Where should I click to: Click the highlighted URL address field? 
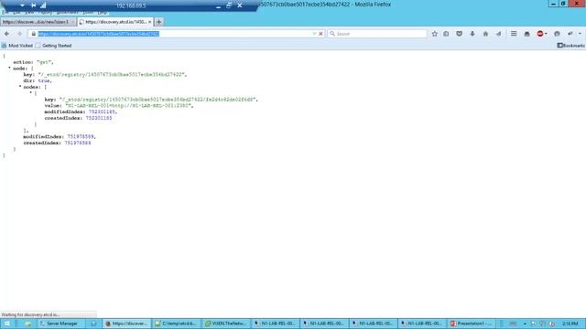[x=99, y=34]
